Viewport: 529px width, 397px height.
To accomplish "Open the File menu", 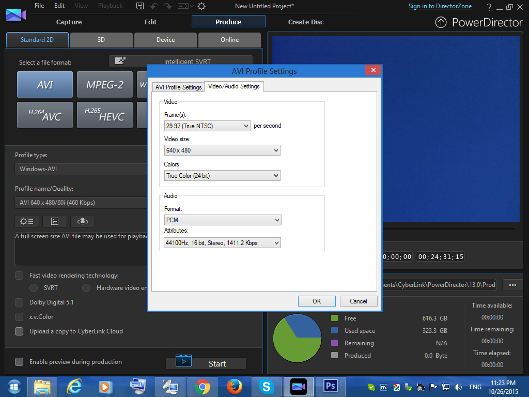I will 39,6.
